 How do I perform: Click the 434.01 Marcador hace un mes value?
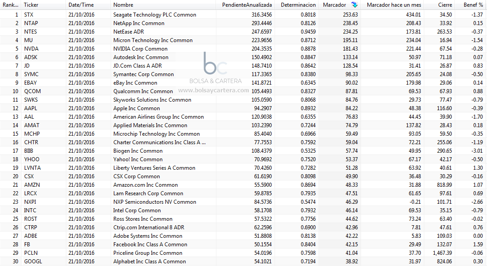click(x=414, y=15)
